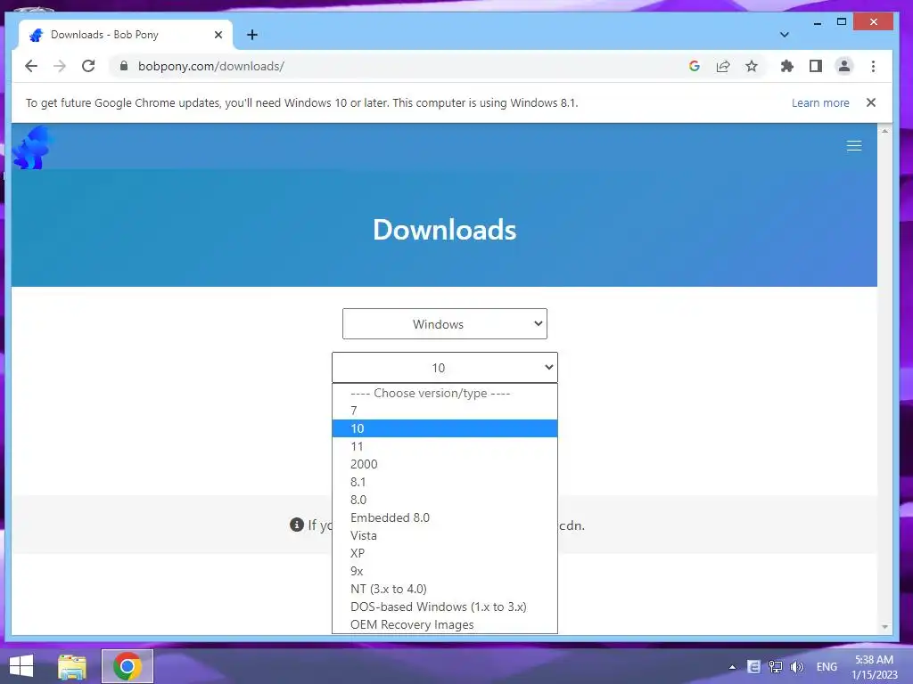Image resolution: width=913 pixels, height=684 pixels.
Task: Click the volume speaker tray icon
Action: (x=797, y=667)
